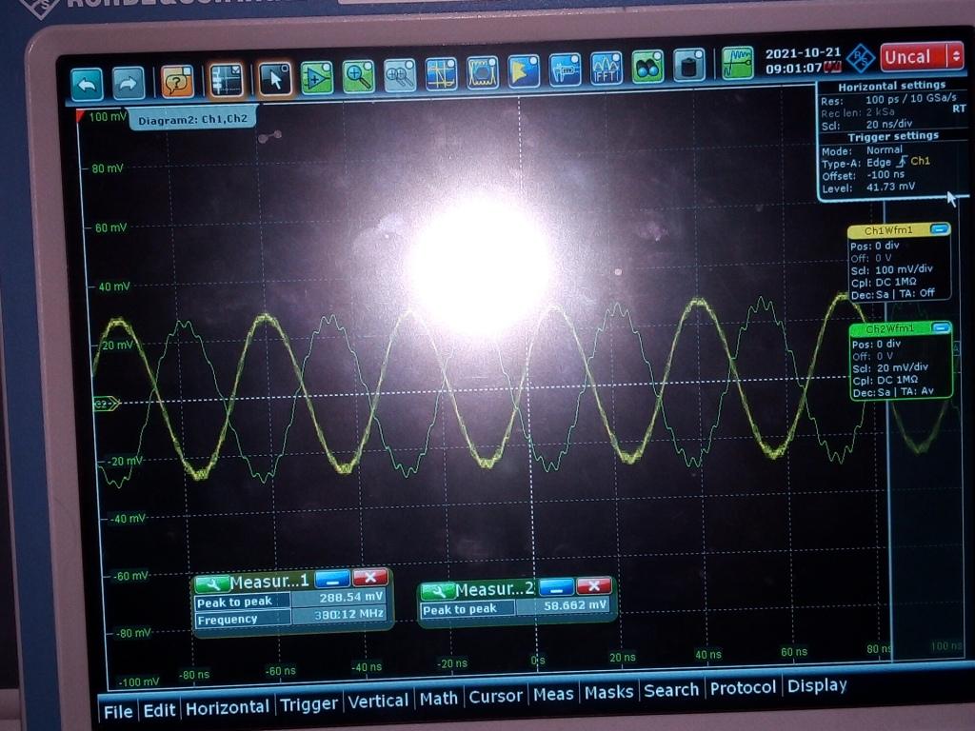This screenshot has width=975, height=731.
Task: Click the Ch2Wfm1 signal label header
Action: click(x=890, y=328)
